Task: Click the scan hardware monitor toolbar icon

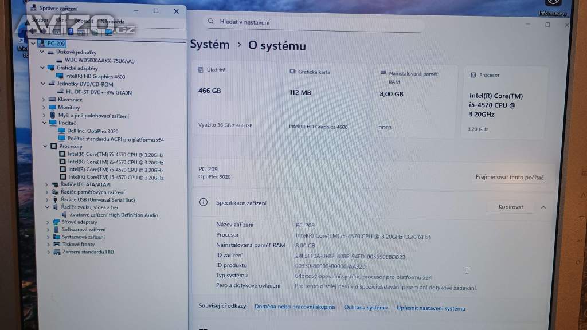Action: pos(108,32)
